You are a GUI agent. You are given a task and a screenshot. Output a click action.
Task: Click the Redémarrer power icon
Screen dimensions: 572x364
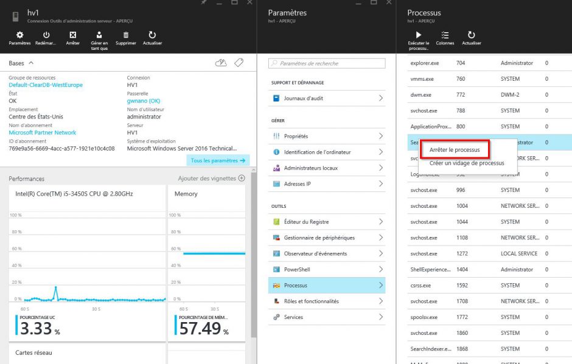[x=46, y=36]
